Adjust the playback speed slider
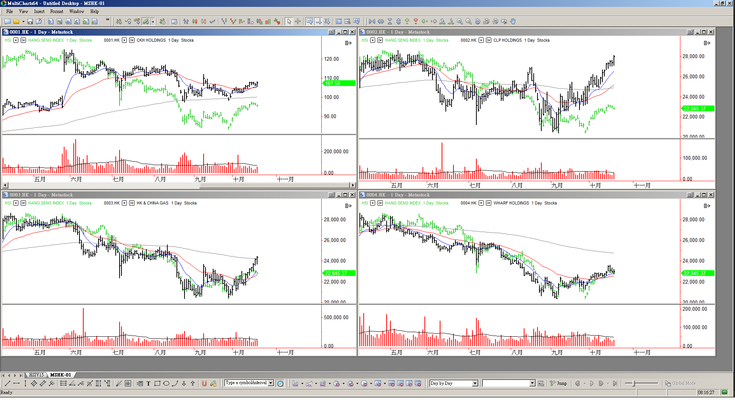The height and width of the screenshot is (404, 735). pos(634,383)
